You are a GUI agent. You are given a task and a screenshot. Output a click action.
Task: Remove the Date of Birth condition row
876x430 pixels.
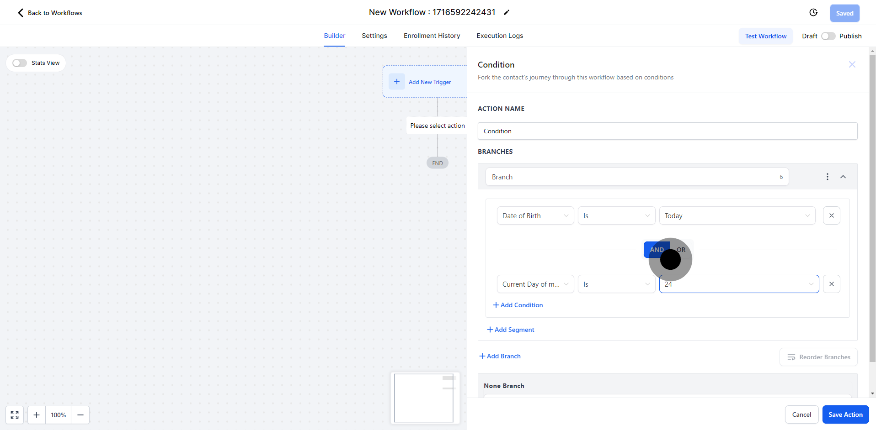(831, 215)
